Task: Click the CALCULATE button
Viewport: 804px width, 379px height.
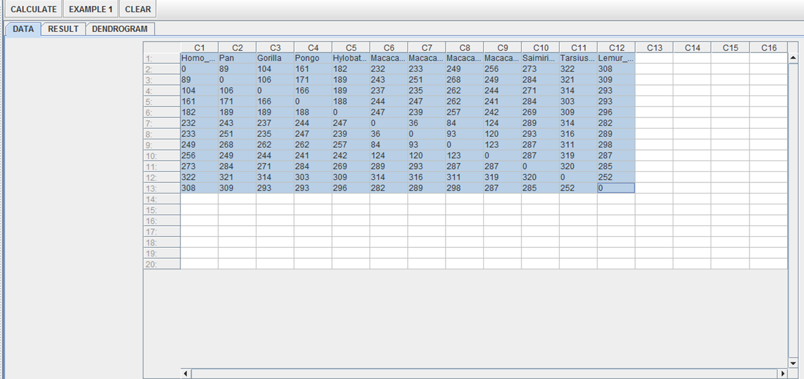Action: 33,10
